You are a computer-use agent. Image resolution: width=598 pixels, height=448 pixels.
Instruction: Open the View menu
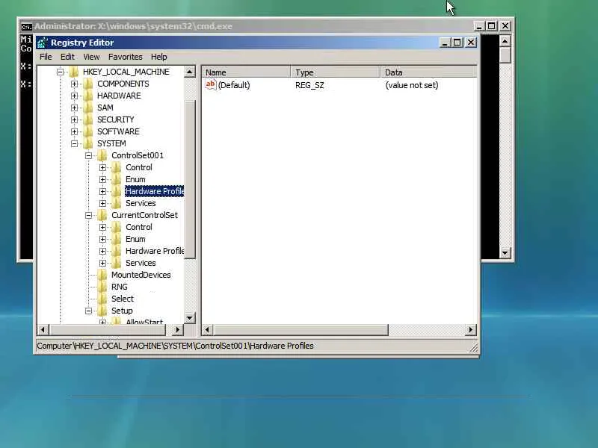91,57
